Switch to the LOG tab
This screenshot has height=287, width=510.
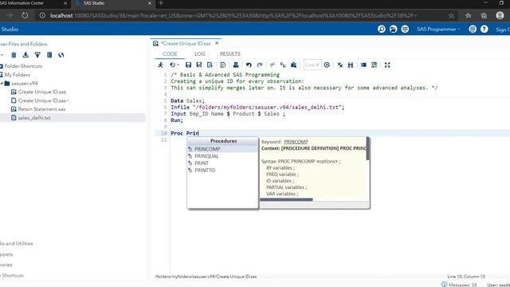click(200, 53)
